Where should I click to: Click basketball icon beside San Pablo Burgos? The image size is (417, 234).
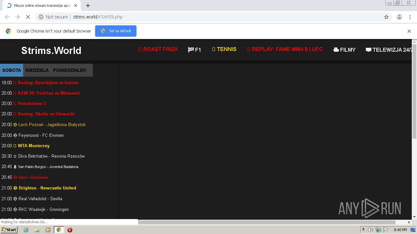15,167
